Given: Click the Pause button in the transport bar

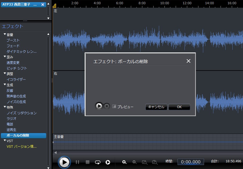Looking at the screenshot, I should coord(77,162).
